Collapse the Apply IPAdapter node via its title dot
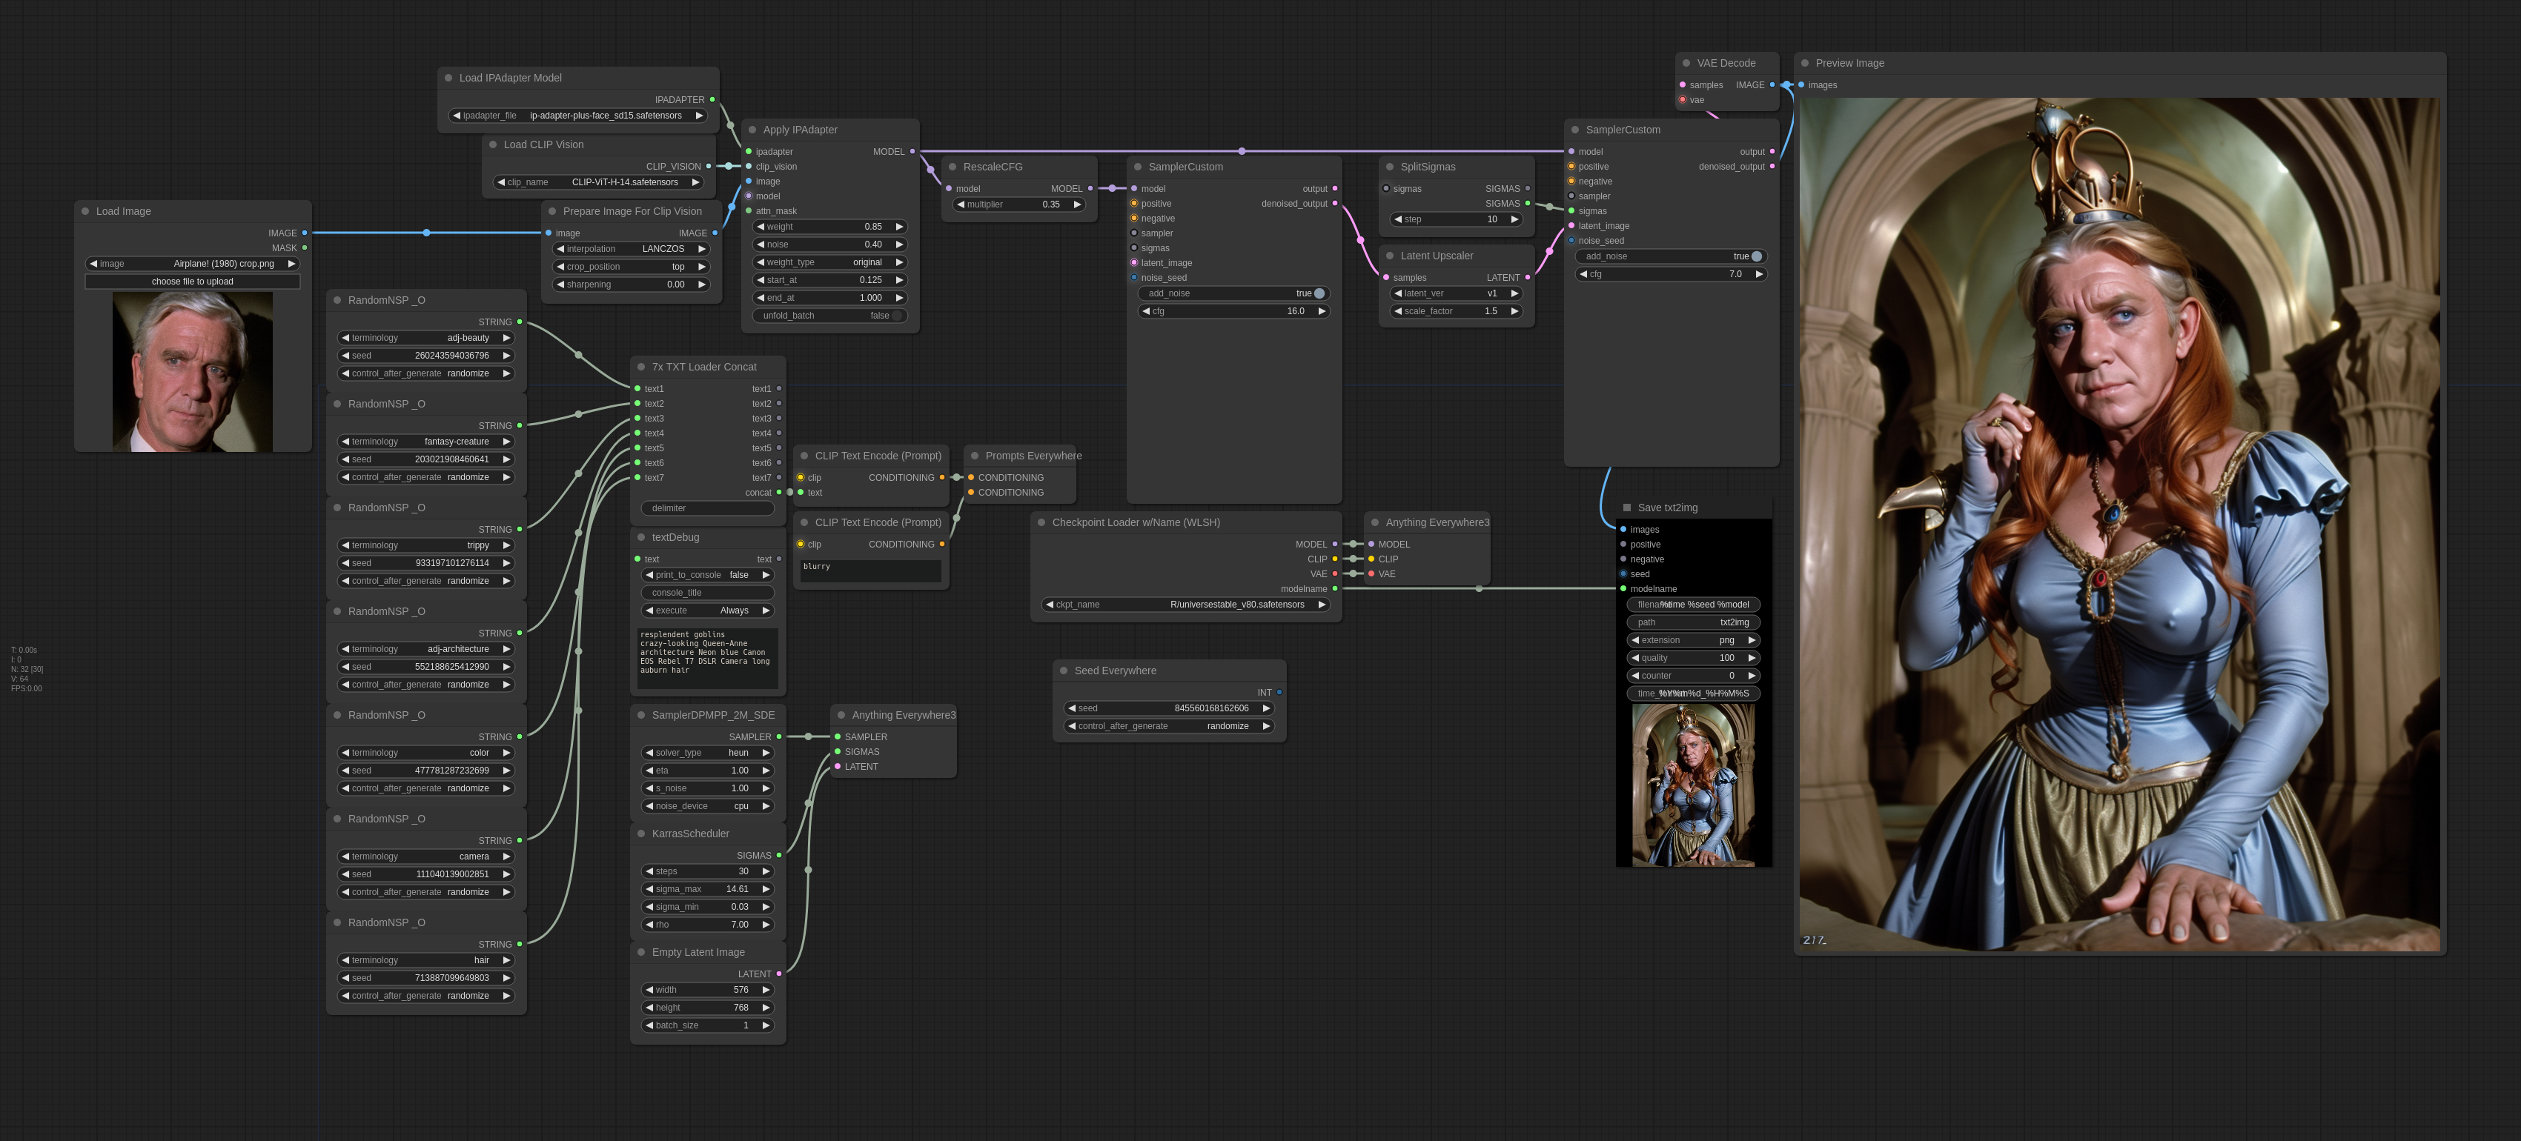The image size is (2521, 1141). [x=752, y=130]
